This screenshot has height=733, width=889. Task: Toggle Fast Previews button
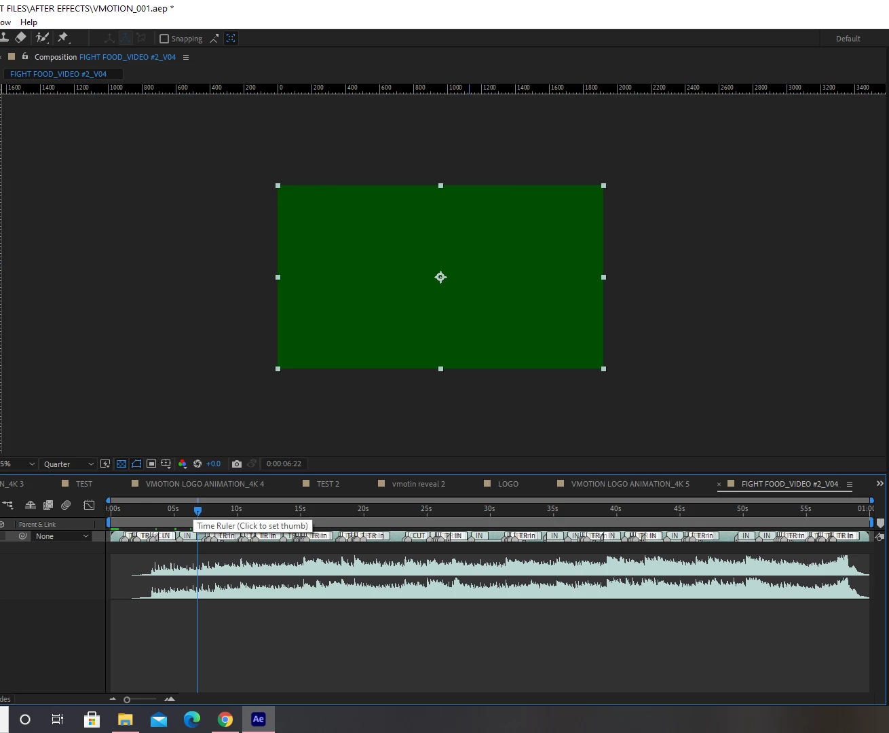click(105, 464)
